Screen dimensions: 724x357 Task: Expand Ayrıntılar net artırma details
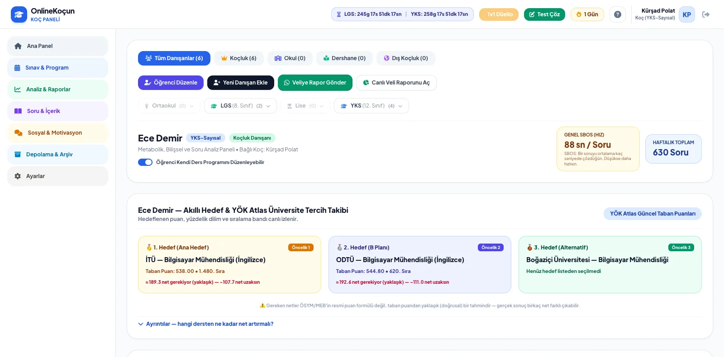pyautogui.click(x=206, y=324)
